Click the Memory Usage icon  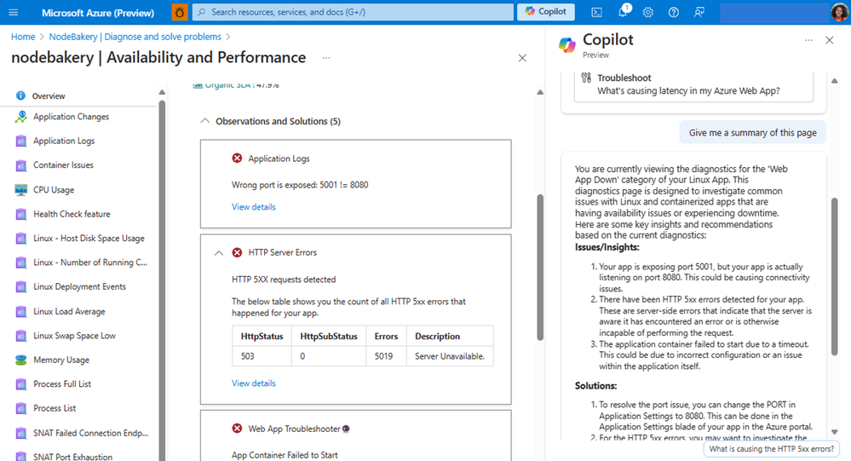click(20, 360)
